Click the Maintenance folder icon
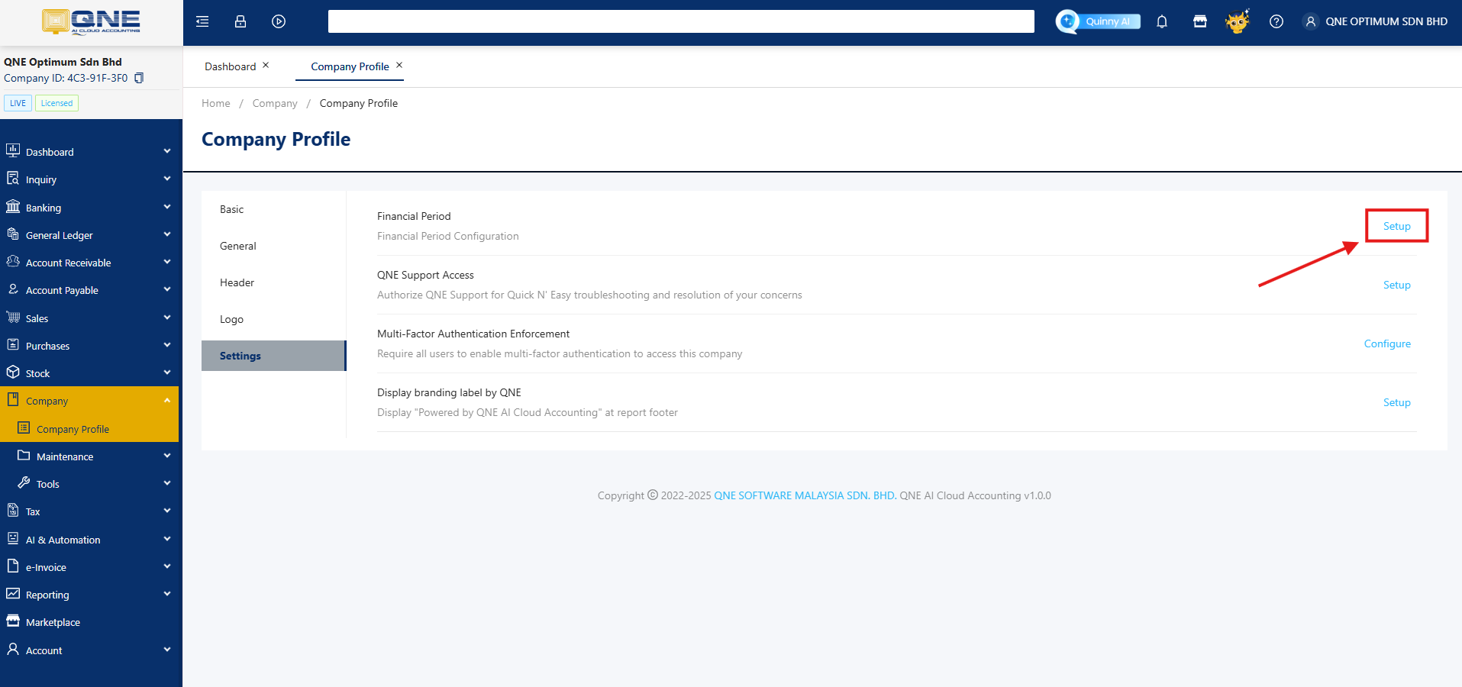 pos(24,456)
